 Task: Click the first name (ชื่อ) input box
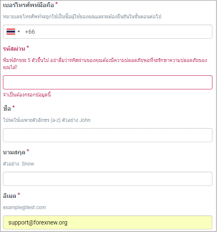click(107, 135)
